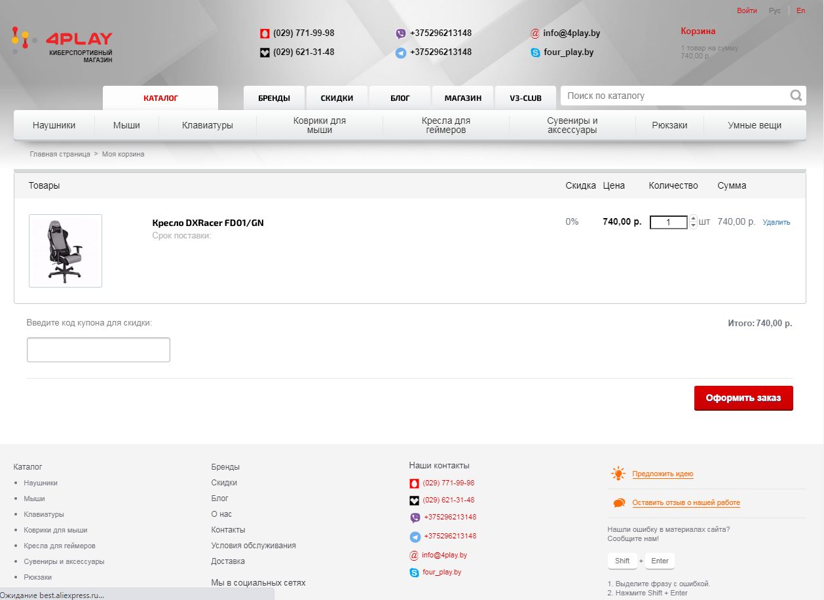Click the 4PLAY store logo
Image resolution: width=824 pixels, height=600 pixels.
click(62, 45)
